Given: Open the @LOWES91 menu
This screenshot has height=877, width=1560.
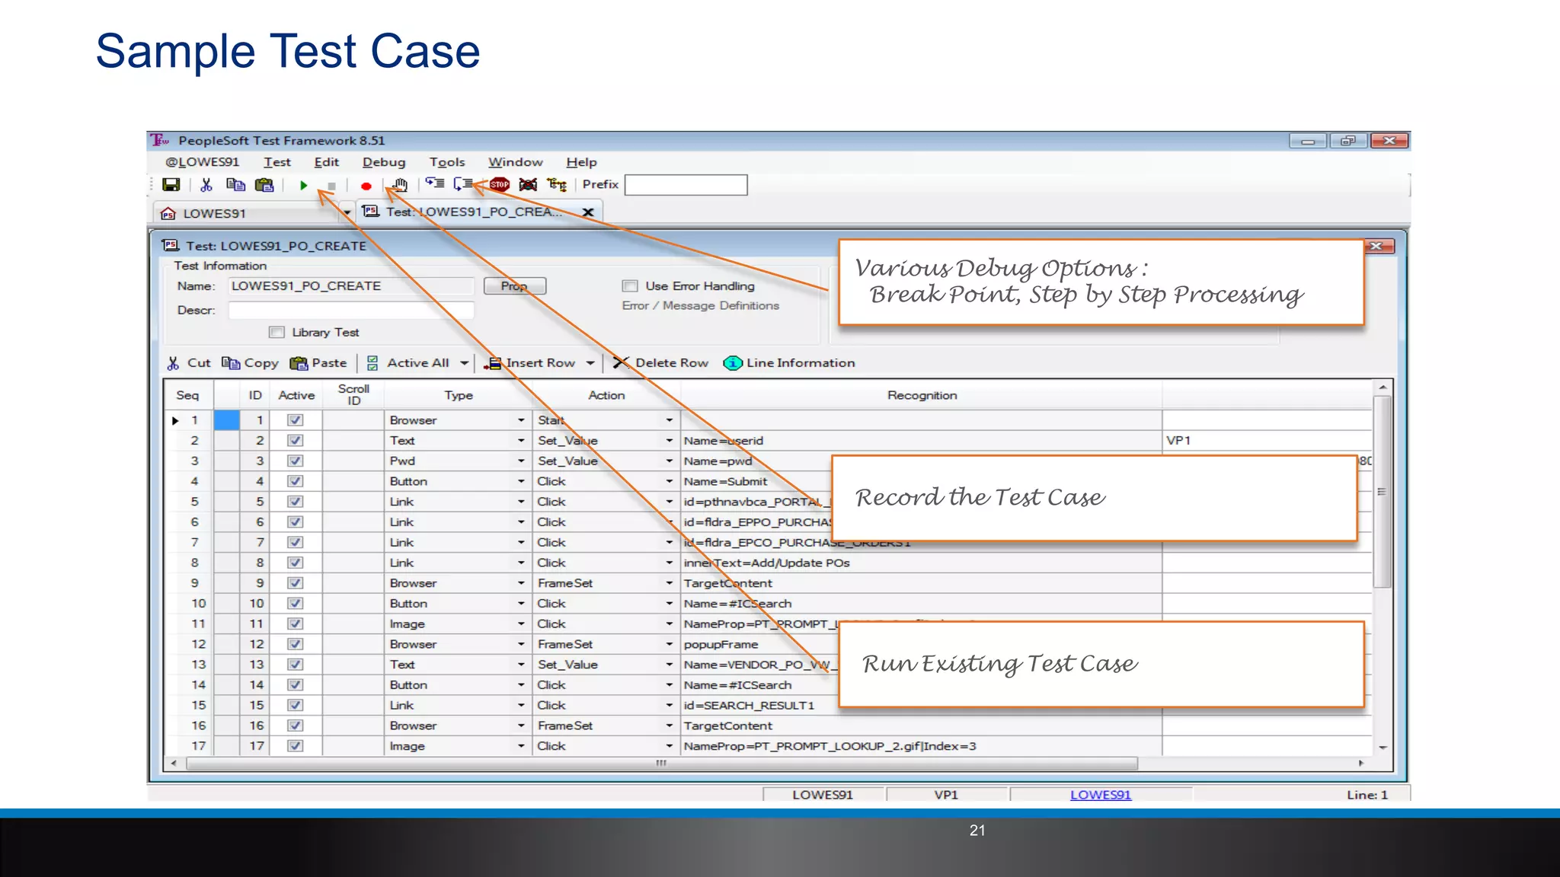Looking at the screenshot, I should 203,162.
